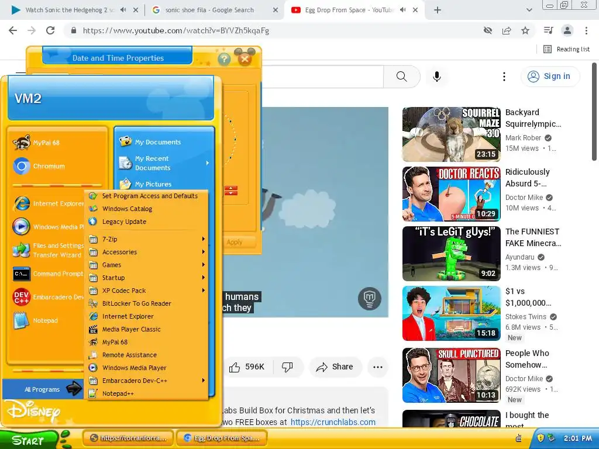
Task: Open Reading list in bookmarks bar
Action: click(567, 49)
